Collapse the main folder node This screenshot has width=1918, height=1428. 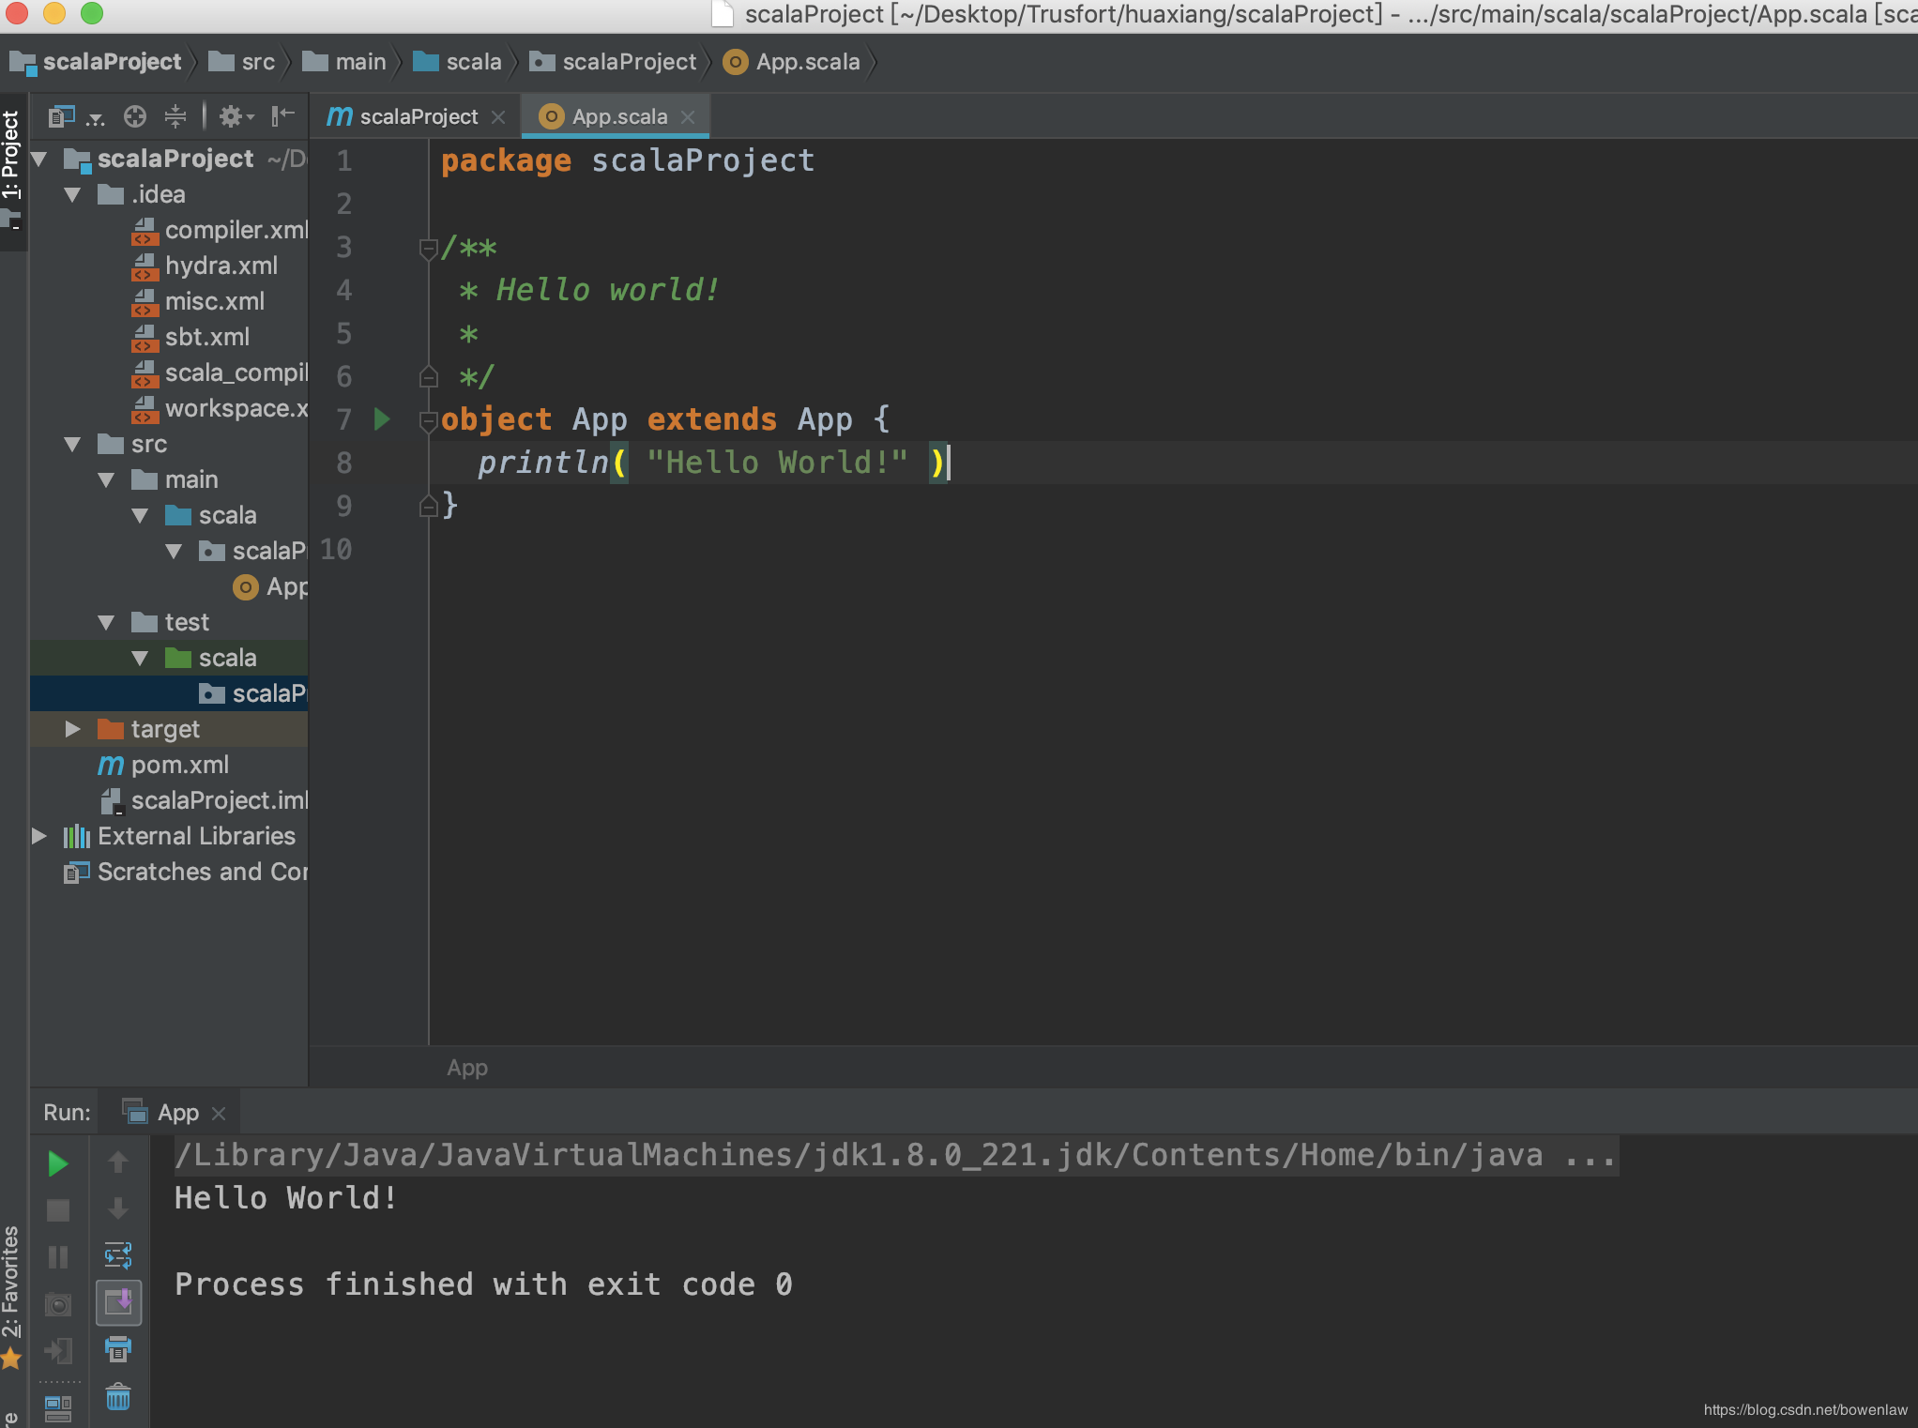pyautogui.click(x=106, y=480)
